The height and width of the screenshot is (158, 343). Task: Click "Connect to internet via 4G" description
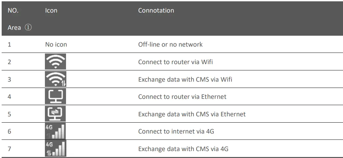click(x=176, y=132)
